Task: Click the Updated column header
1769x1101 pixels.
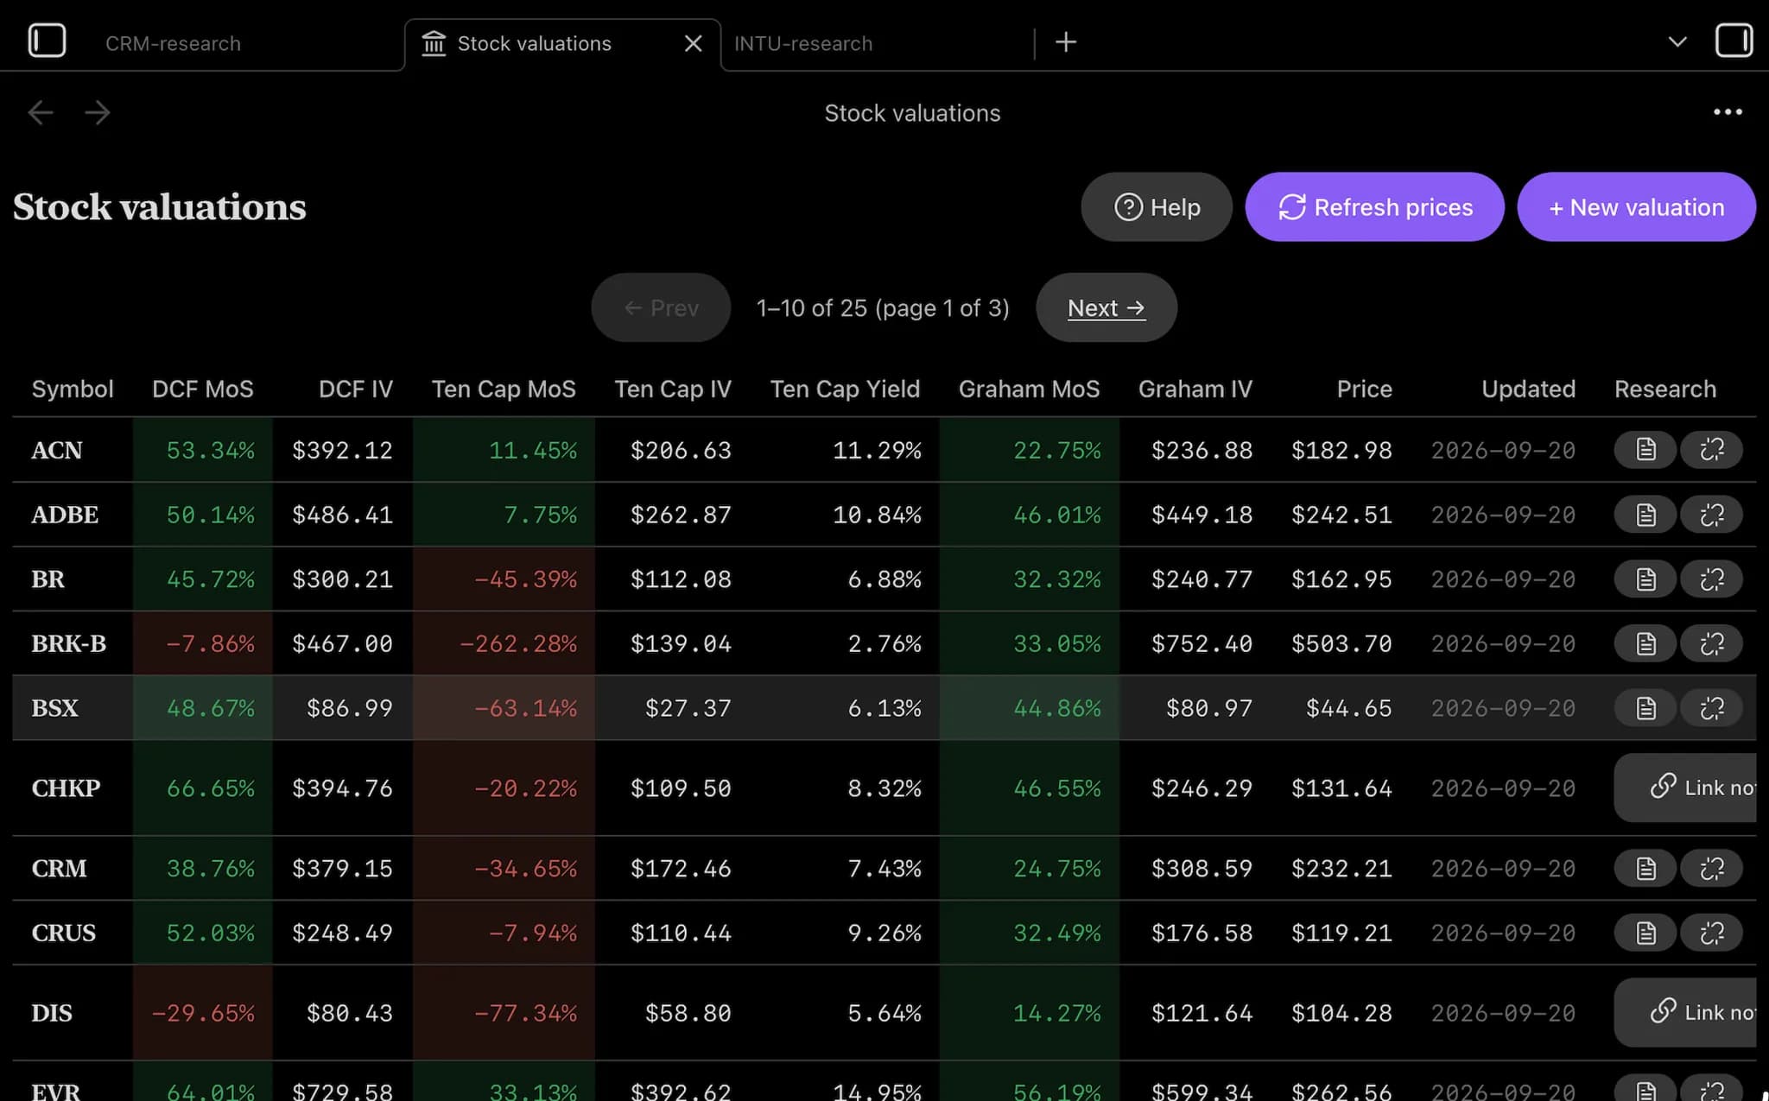Action: coord(1529,389)
